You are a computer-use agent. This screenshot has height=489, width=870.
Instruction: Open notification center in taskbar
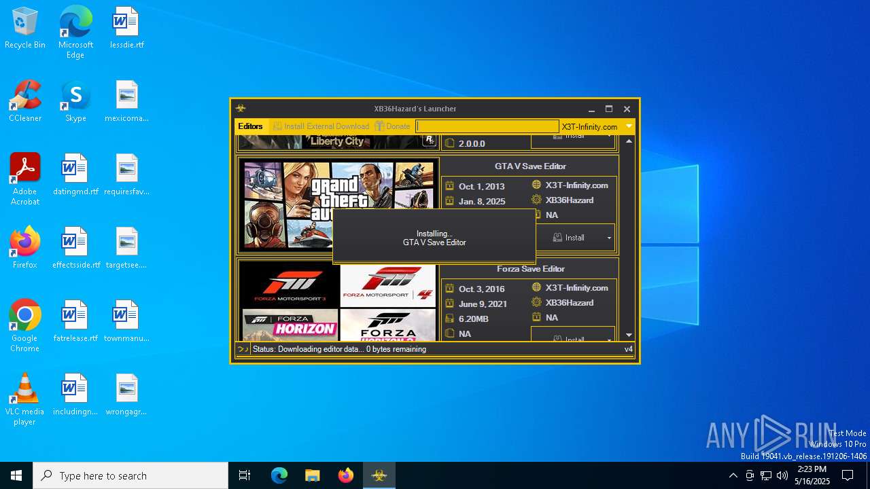[848, 475]
